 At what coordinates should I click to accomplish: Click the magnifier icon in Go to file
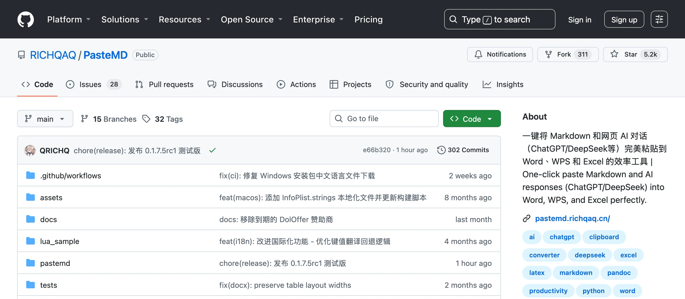[x=339, y=119]
